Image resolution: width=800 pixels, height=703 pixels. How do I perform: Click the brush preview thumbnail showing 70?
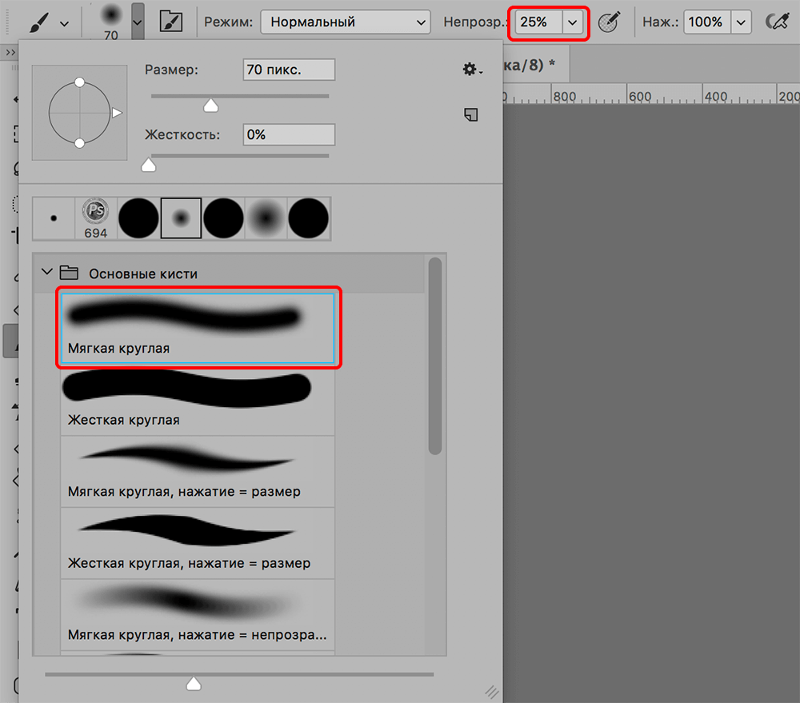(x=110, y=21)
